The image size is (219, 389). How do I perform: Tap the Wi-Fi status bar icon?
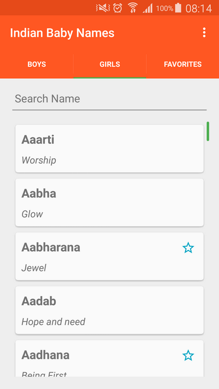133,8
